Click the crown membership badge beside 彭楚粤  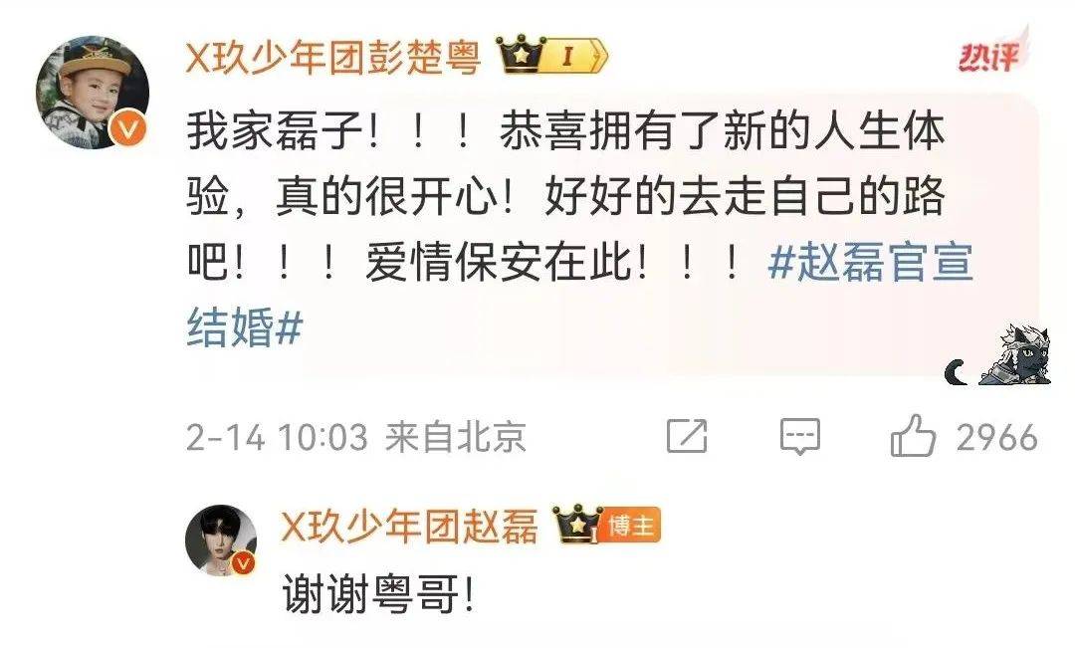[523, 56]
